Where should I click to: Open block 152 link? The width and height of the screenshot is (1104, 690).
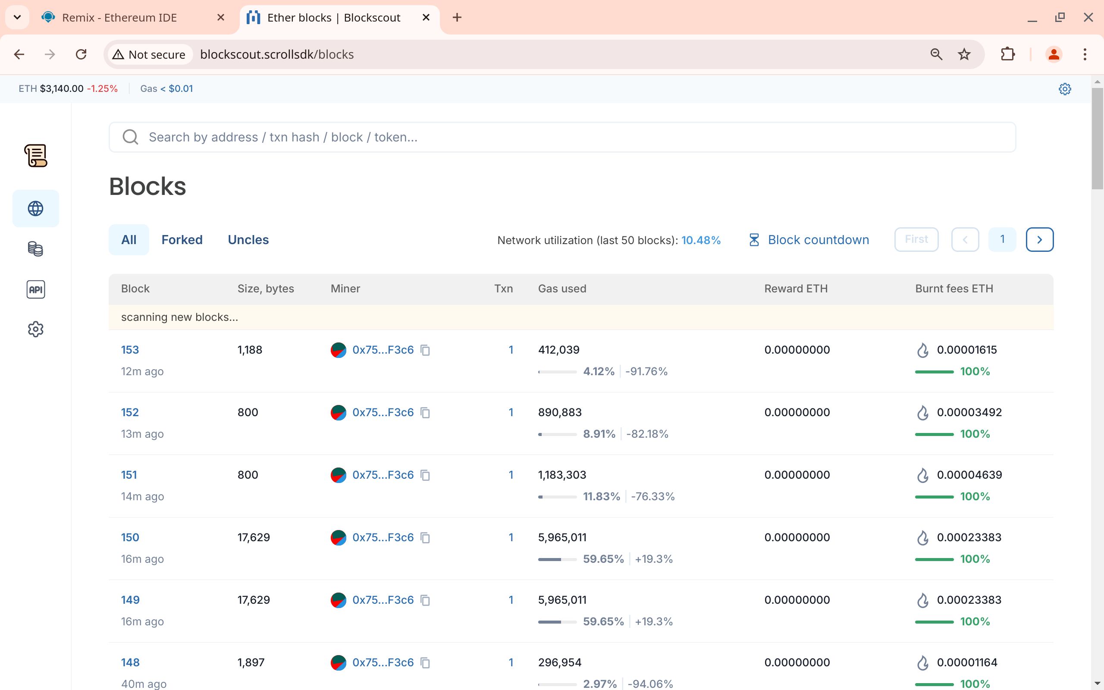[130, 413]
